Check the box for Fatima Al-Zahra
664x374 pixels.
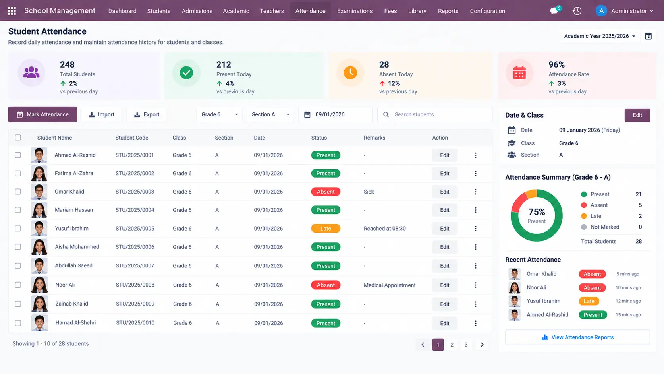(x=18, y=173)
